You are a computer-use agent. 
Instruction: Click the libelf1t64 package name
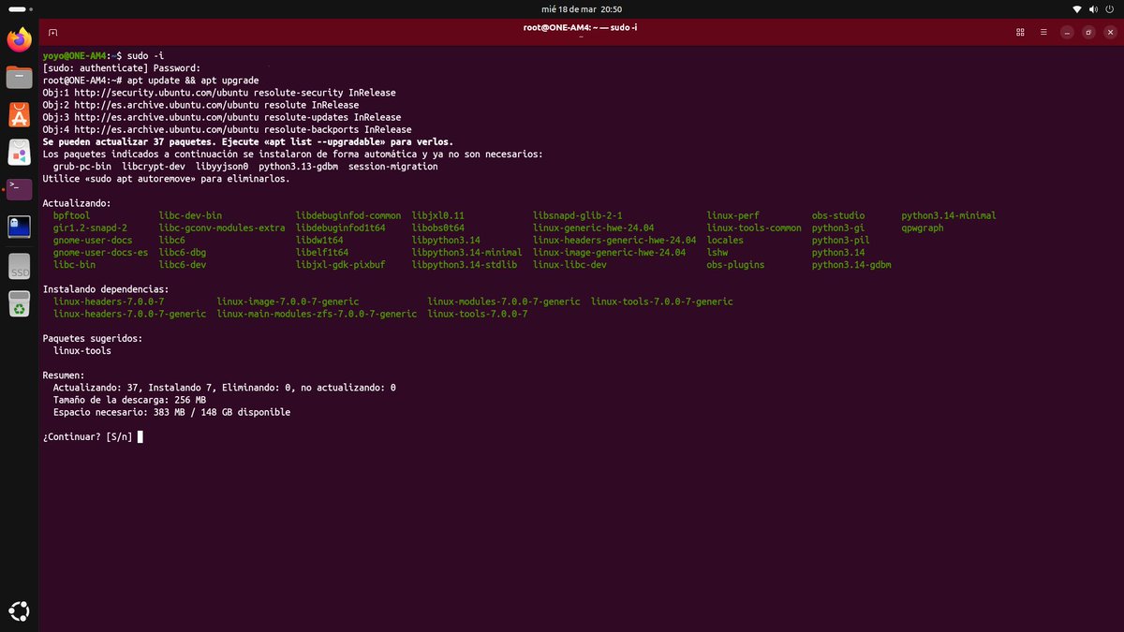click(322, 253)
